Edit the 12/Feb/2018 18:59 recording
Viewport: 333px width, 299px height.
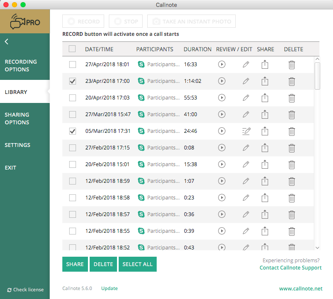point(246,181)
